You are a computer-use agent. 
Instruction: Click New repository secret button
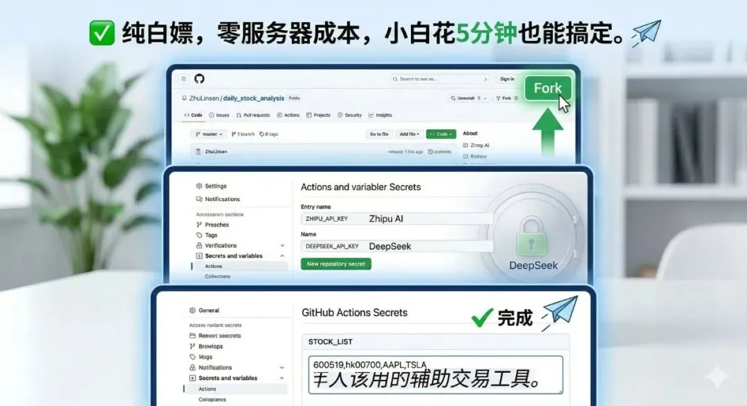[336, 264]
